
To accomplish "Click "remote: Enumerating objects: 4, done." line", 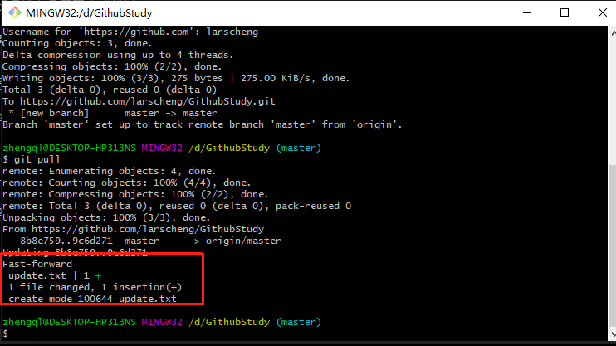I will [x=110, y=171].
